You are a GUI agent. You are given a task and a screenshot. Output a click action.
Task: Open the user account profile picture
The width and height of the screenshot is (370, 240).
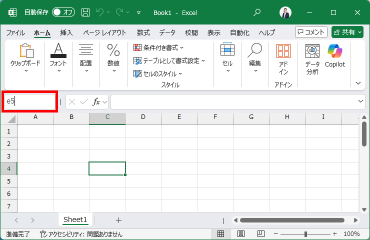(285, 12)
